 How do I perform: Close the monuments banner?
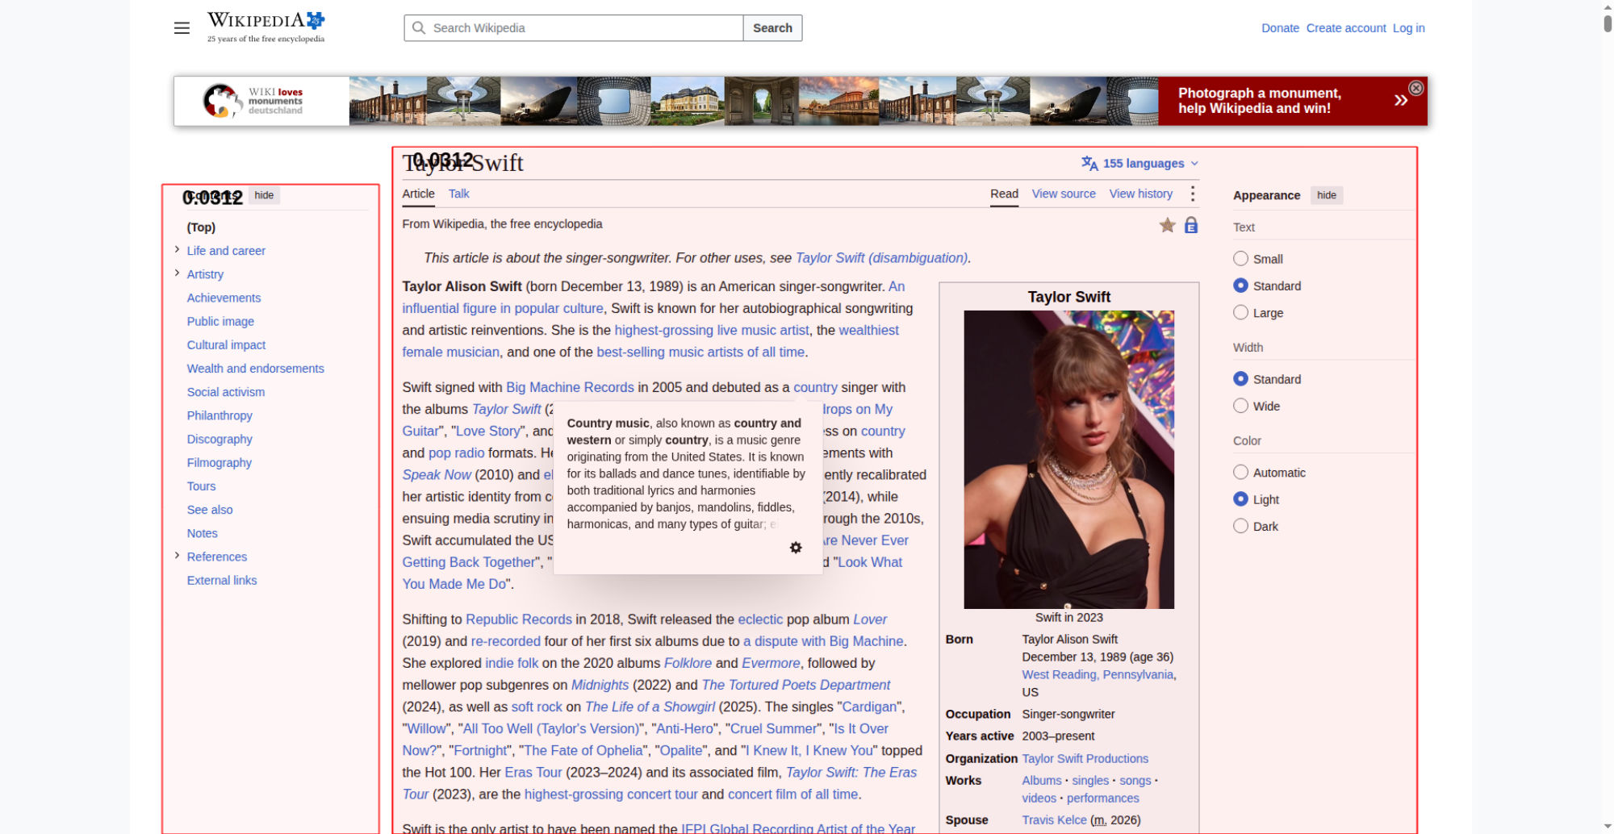[1415, 88]
